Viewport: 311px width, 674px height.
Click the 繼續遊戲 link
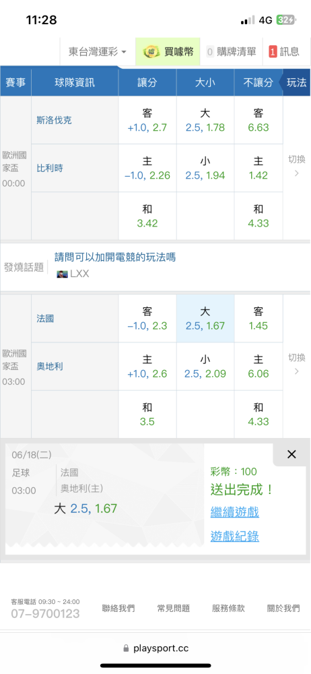tap(234, 512)
